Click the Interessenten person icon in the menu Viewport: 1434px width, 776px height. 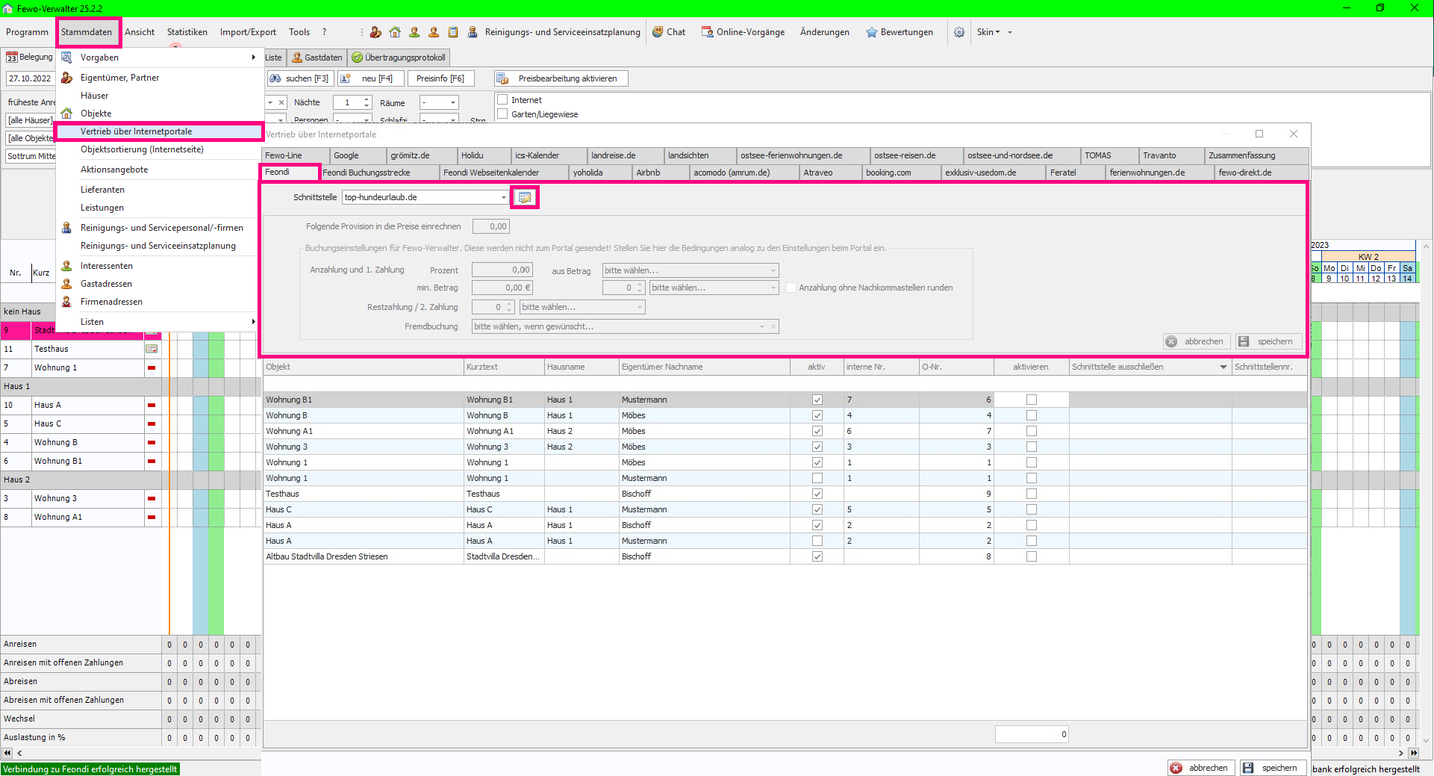click(x=66, y=266)
